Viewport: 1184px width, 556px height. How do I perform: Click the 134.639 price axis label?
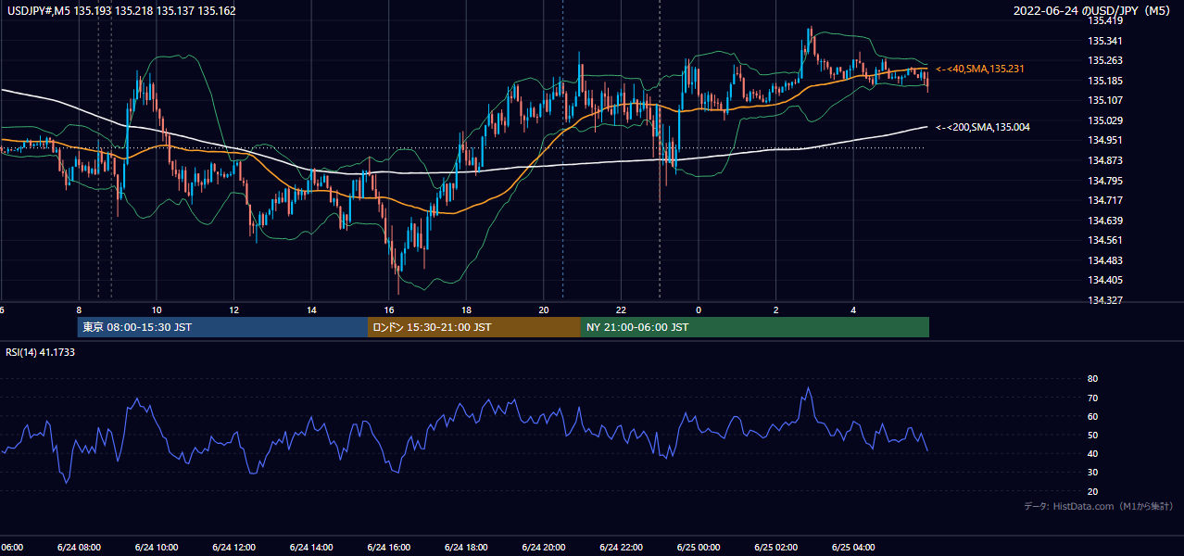tap(1105, 221)
